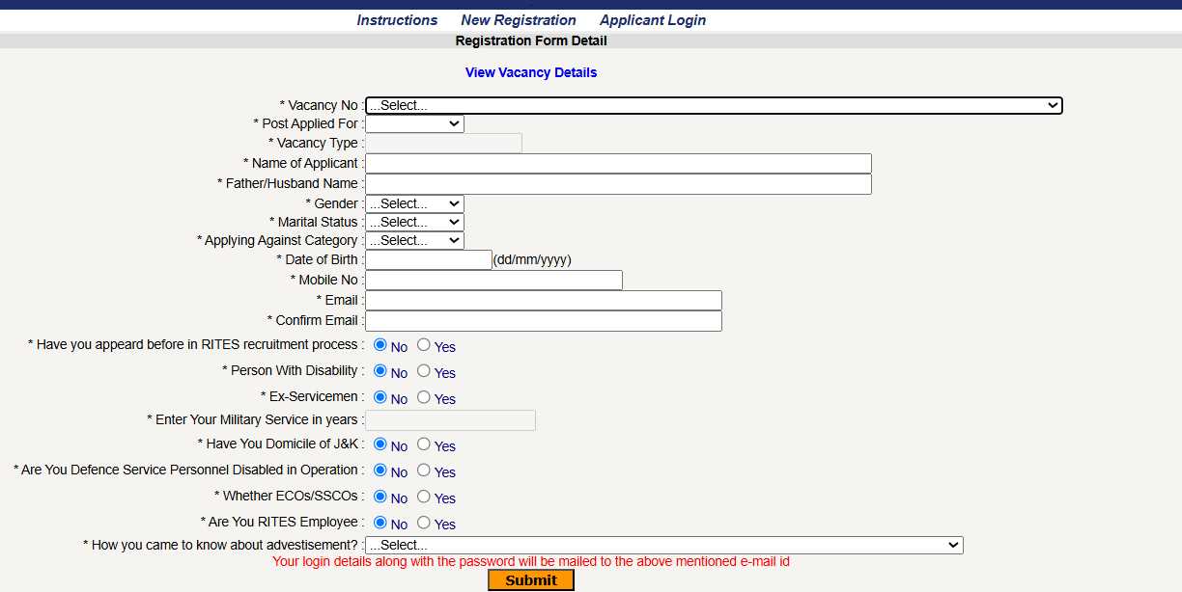Expand the advertisement source dropdown
The image size is (1182, 592).
pyautogui.click(x=663, y=546)
